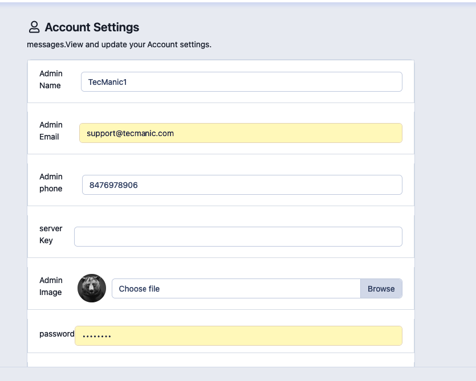Viewport: 476px width, 381px height.
Task: Click the Admin Email label
Action: pos(51,131)
